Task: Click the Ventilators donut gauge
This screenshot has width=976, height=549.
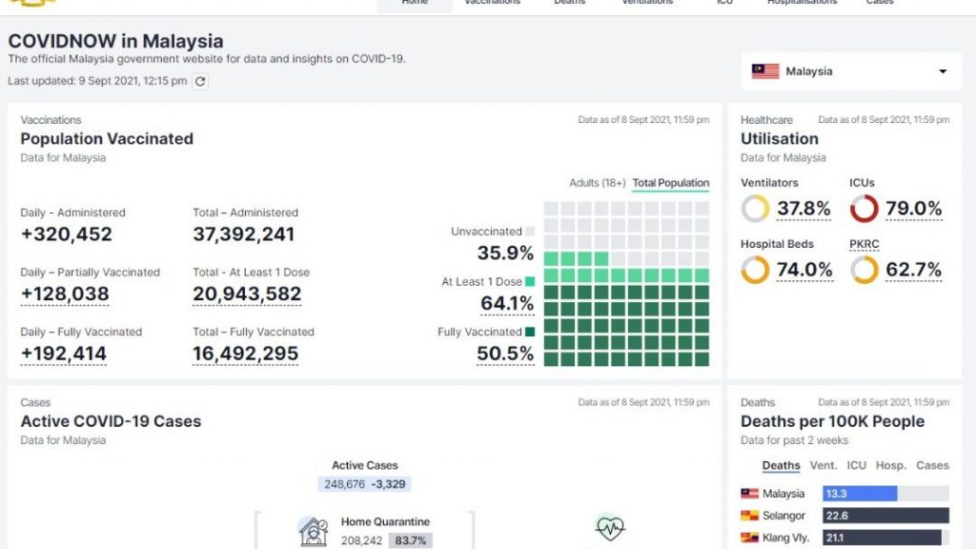Action: pyautogui.click(x=755, y=209)
